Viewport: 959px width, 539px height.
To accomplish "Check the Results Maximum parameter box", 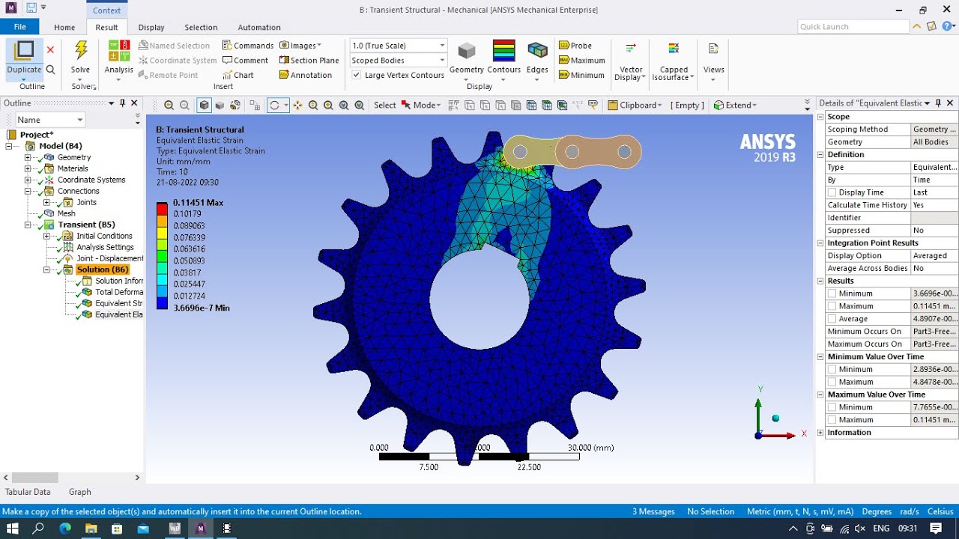I will [x=832, y=306].
